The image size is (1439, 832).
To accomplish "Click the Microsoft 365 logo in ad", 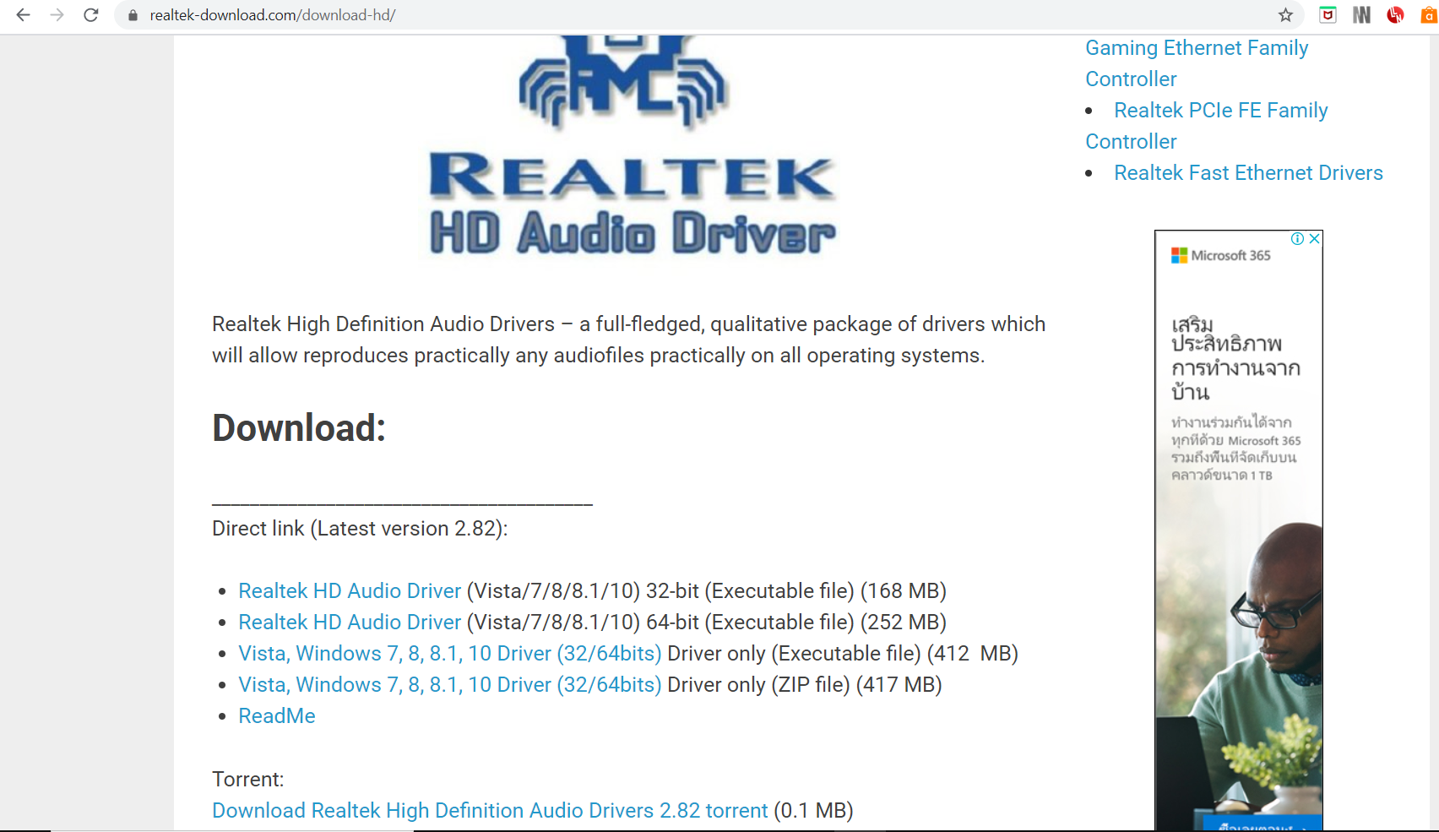I will (1220, 255).
